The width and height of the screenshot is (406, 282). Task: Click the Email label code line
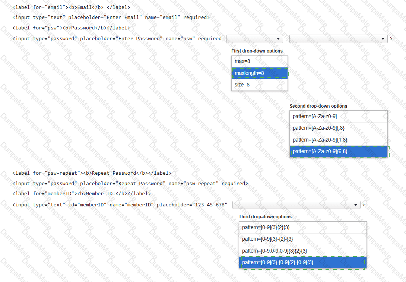(x=71, y=7)
